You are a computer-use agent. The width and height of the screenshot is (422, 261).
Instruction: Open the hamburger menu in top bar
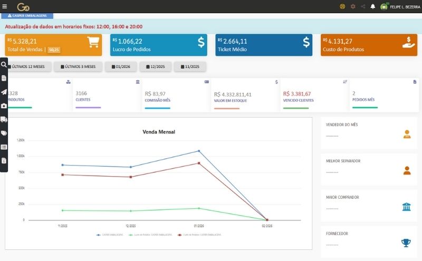[5, 6]
